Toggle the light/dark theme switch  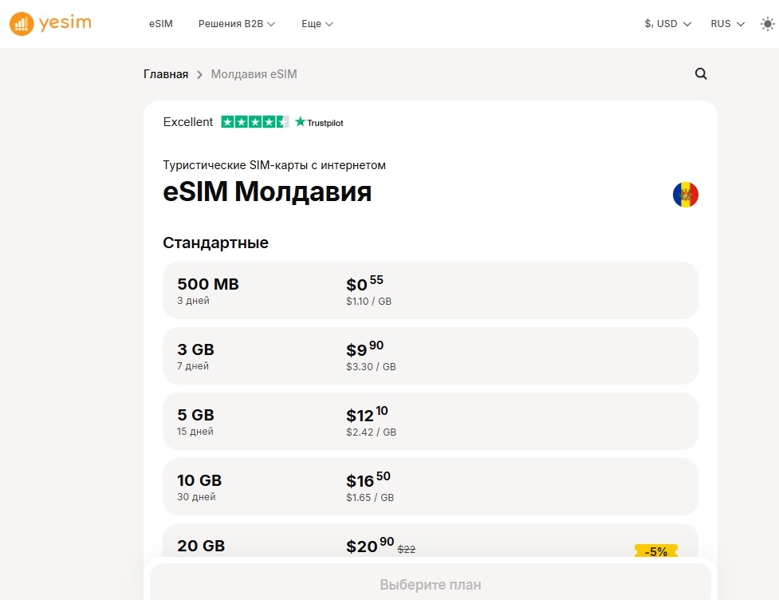[x=768, y=24]
